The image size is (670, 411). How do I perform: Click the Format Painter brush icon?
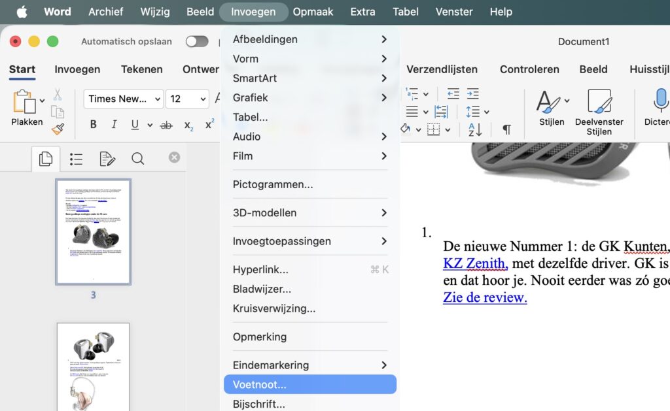point(58,129)
